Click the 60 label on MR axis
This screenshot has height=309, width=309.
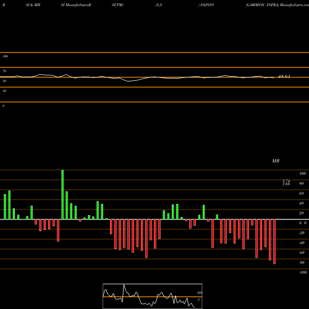point(302,193)
